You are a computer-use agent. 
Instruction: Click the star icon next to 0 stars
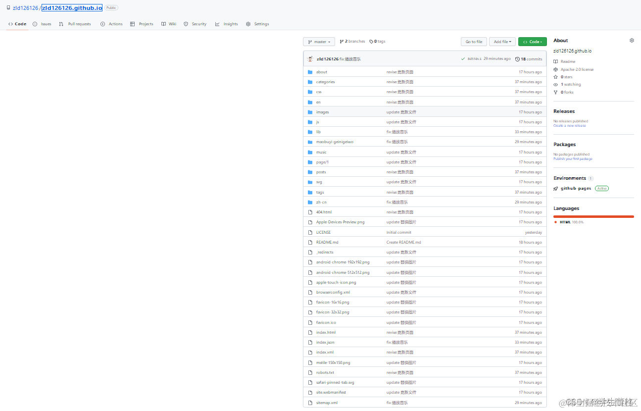click(556, 77)
